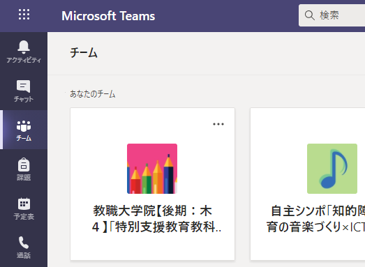Open the music note team thumbnail
The height and width of the screenshot is (267, 365).
332,169
